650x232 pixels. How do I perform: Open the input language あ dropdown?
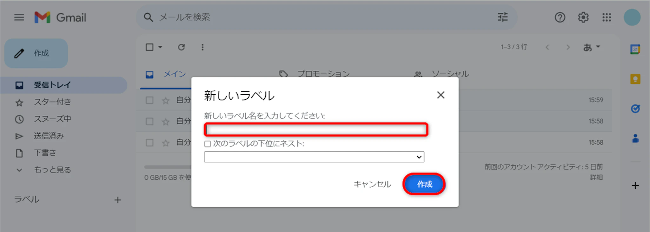coord(592,47)
